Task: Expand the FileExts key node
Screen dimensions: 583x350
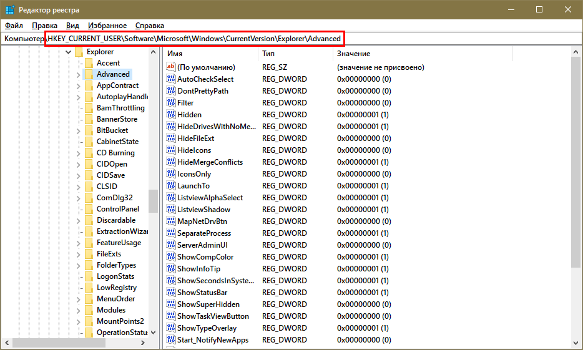Action: pos(78,254)
